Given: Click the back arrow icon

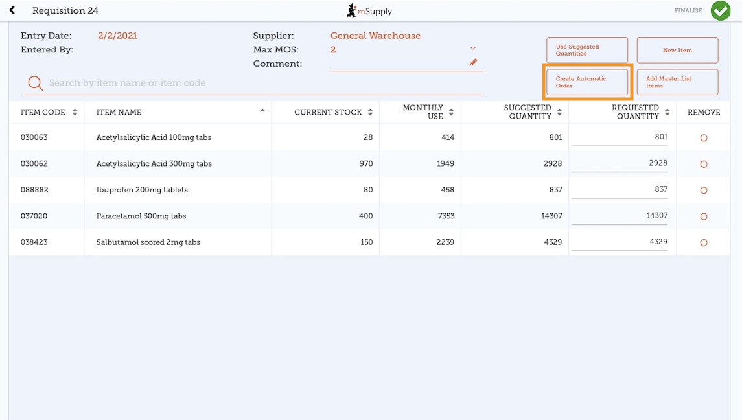Looking at the screenshot, I should 12,10.
